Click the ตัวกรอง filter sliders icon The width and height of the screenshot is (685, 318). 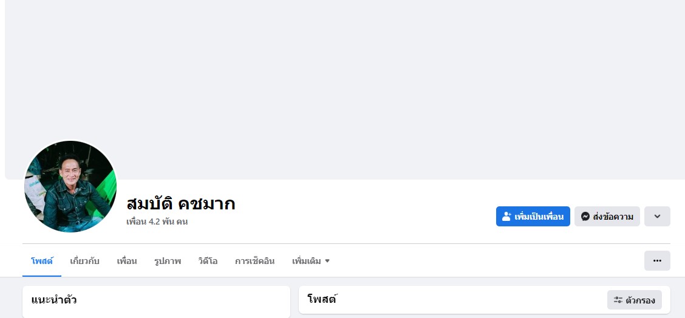(x=618, y=300)
